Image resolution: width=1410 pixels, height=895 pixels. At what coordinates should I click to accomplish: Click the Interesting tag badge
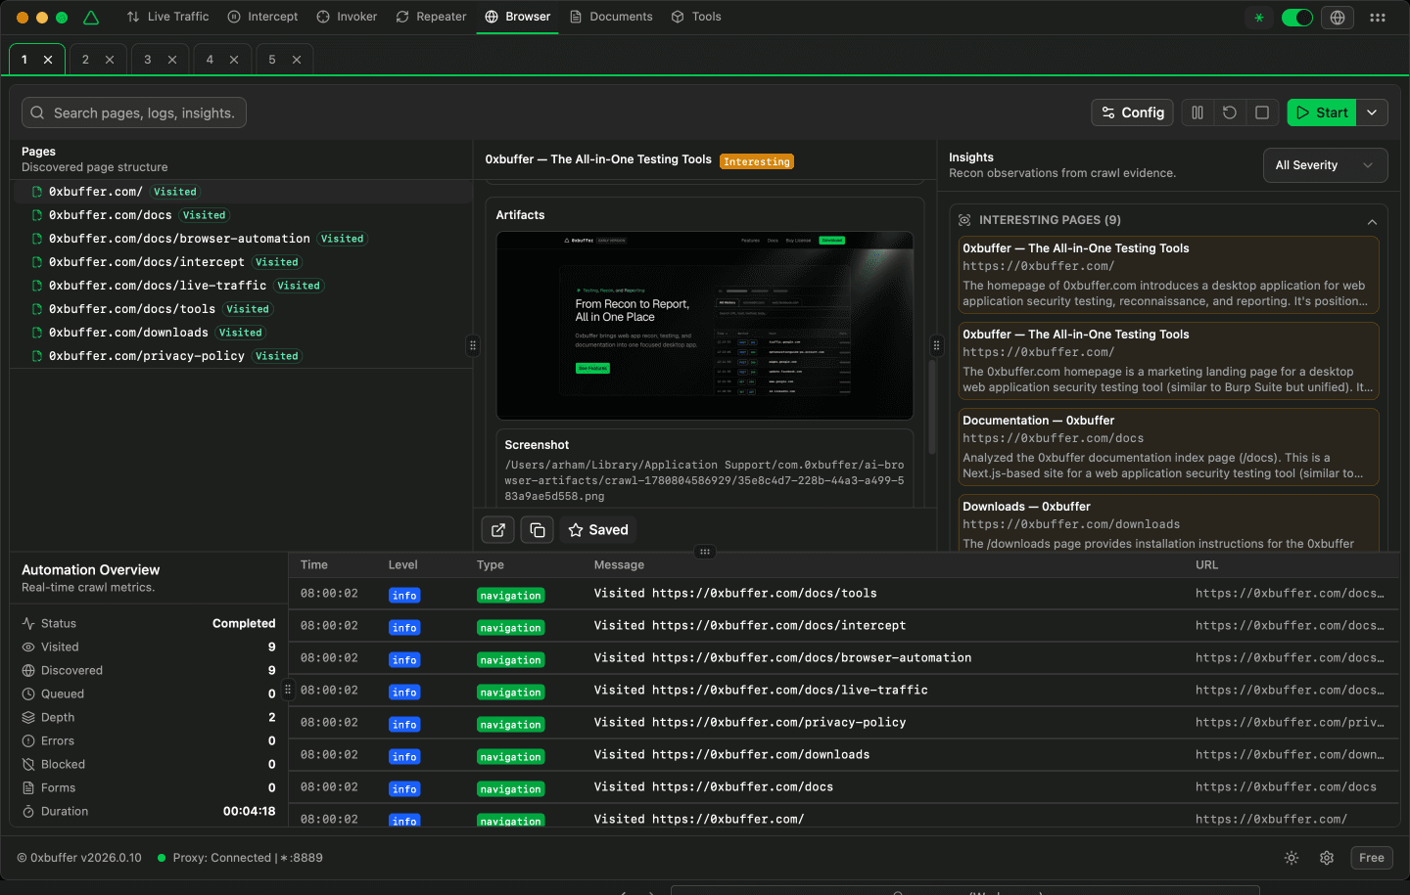click(757, 161)
